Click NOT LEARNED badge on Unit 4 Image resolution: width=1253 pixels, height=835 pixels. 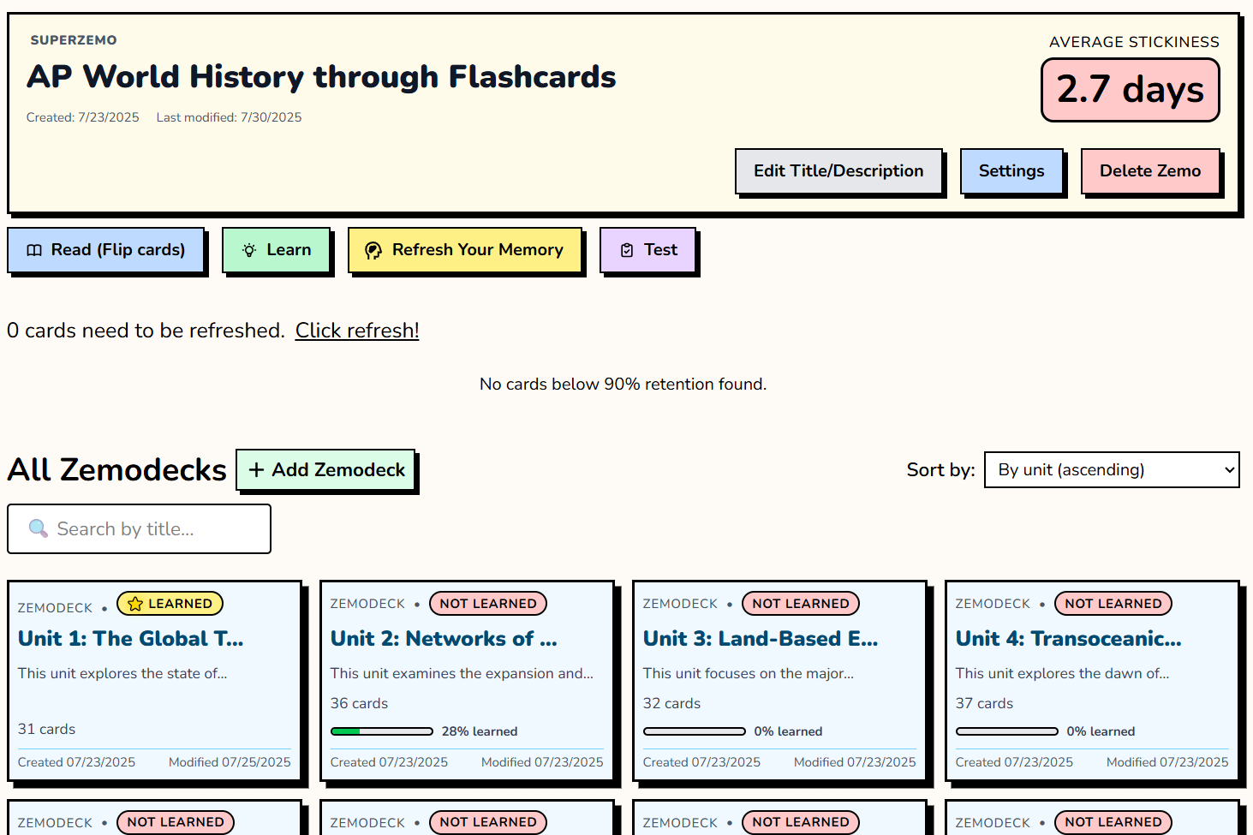point(1113,604)
